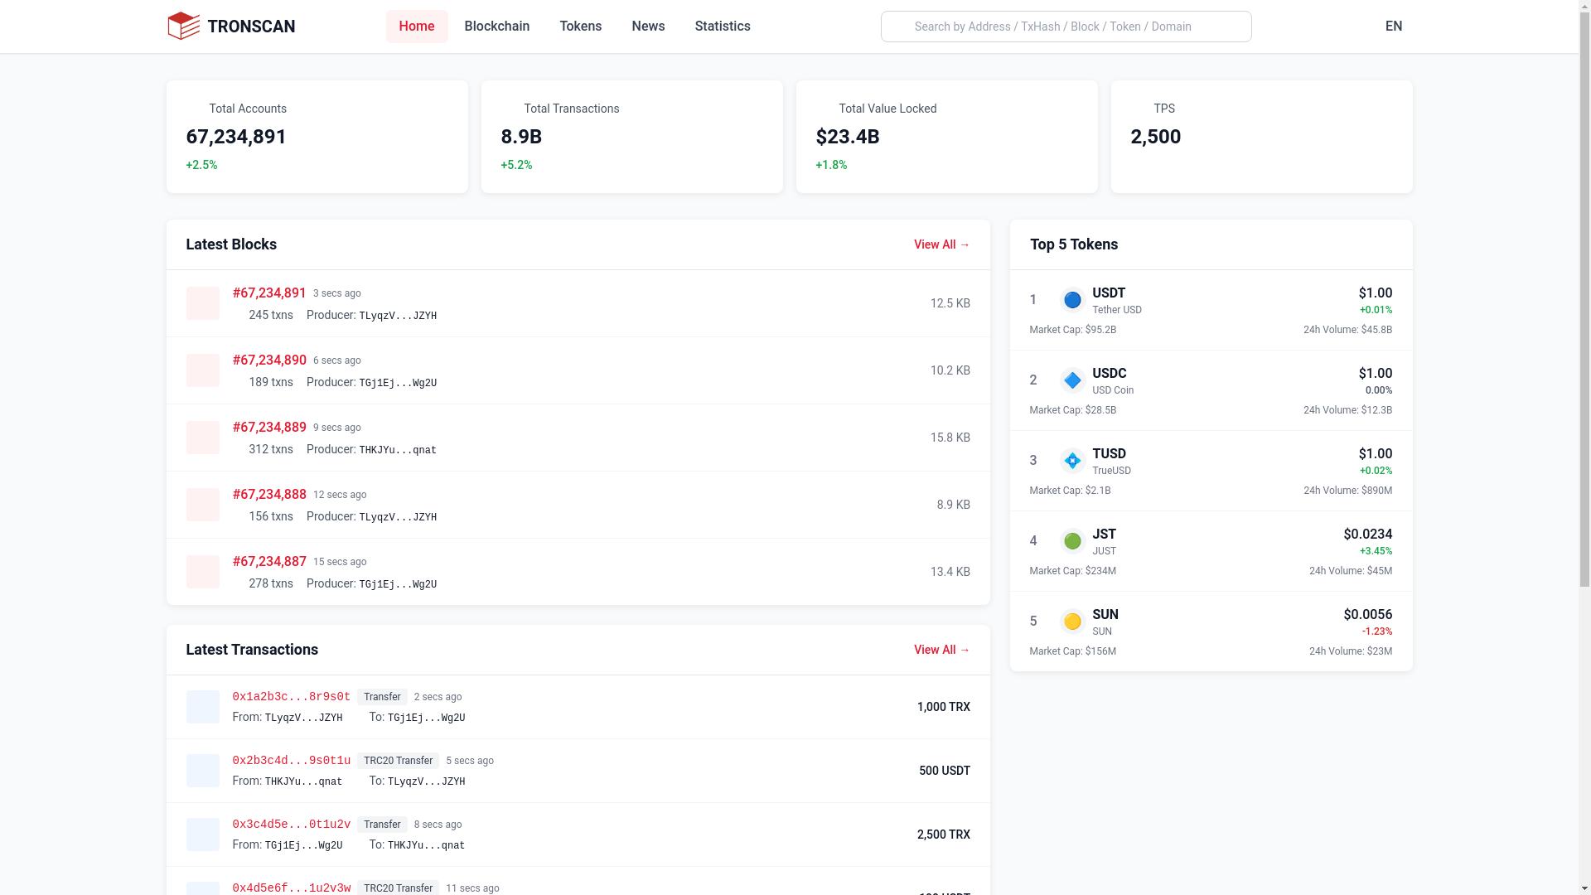Click the USDT token name
This screenshot has height=895, width=1591.
tap(1109, 293)
